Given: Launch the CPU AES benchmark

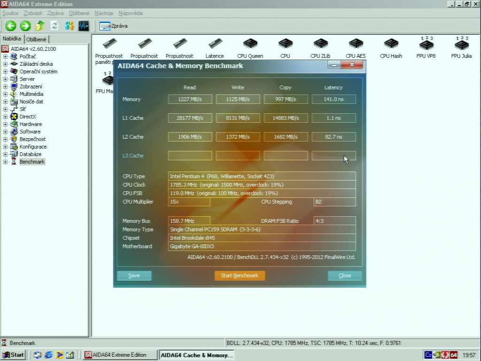Looking at the screenshot, I should click(356, 48).
